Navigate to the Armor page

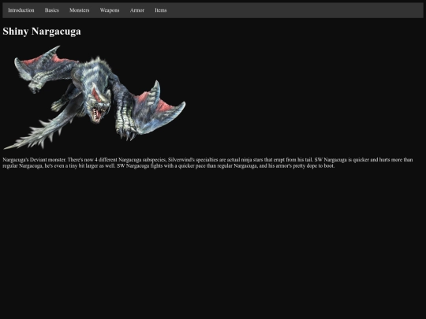[x=137, y=10]
